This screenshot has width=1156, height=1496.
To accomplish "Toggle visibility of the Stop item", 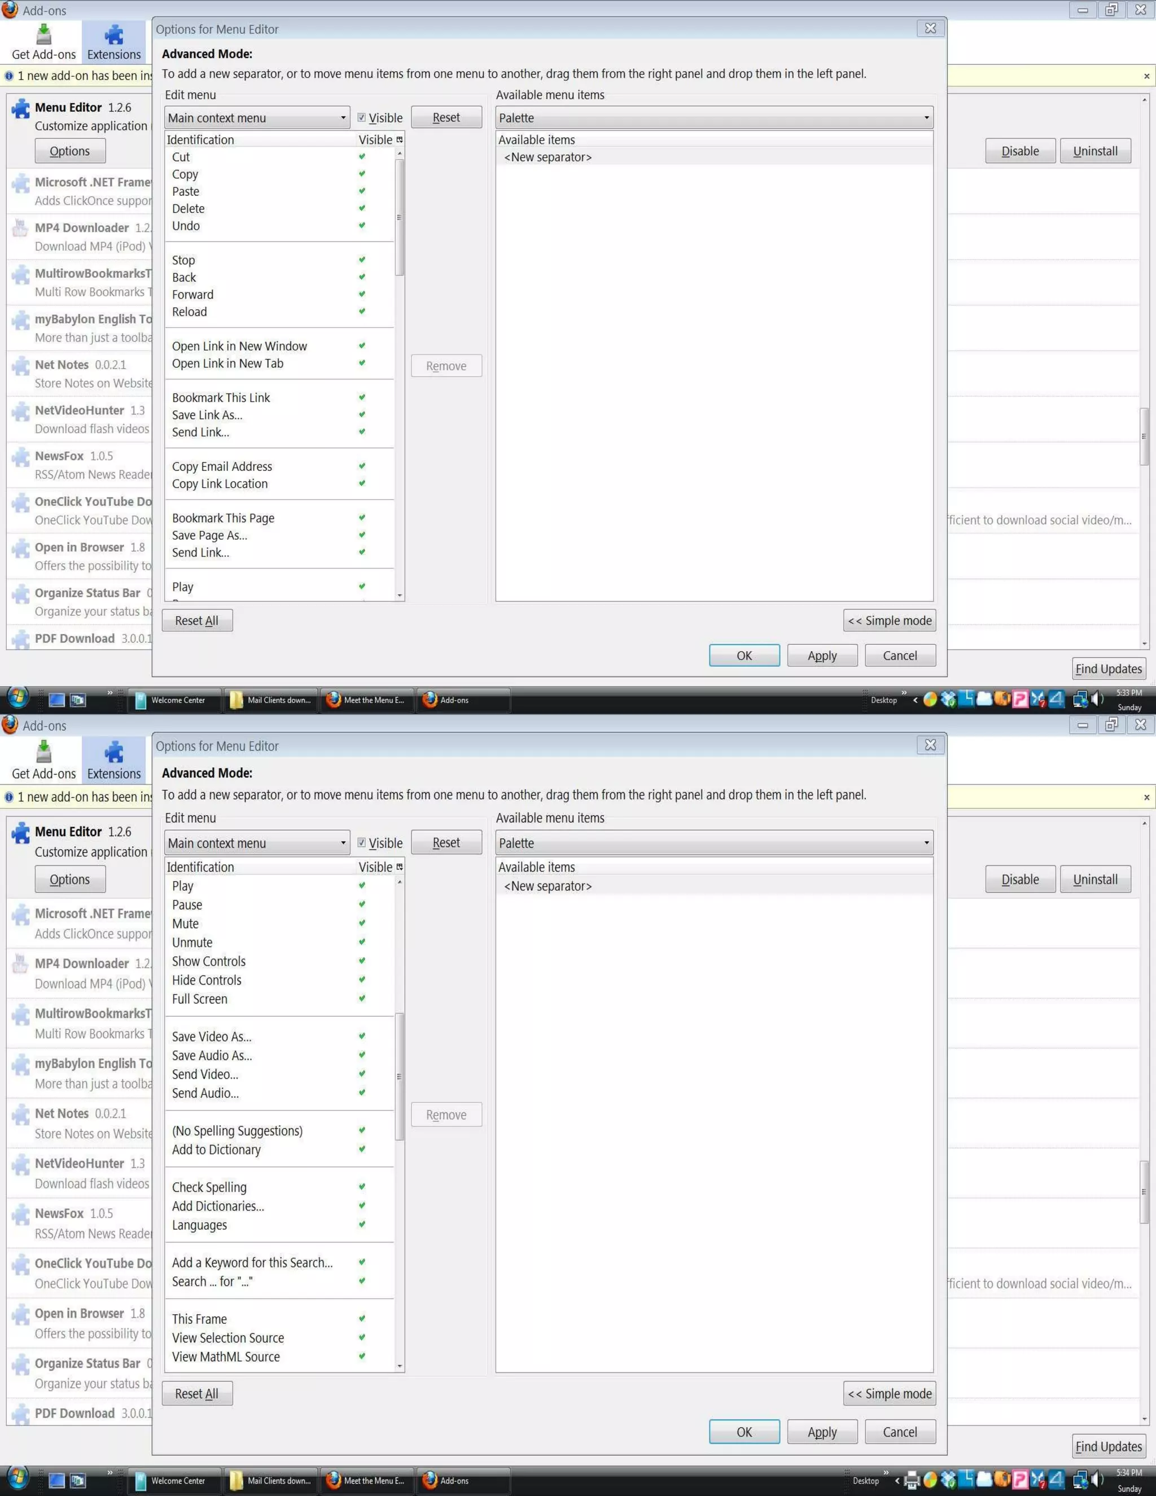I will tap(362, 260).
